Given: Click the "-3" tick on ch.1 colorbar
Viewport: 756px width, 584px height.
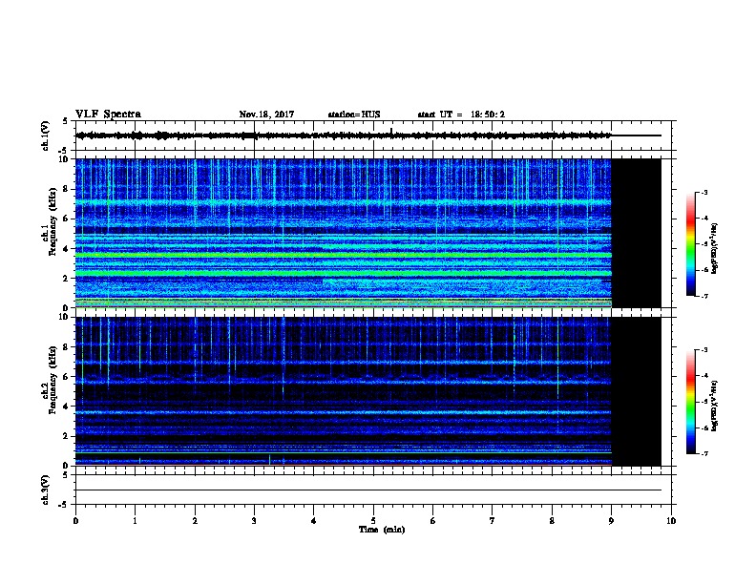Looking at the screenshot, I should point(704,192).
